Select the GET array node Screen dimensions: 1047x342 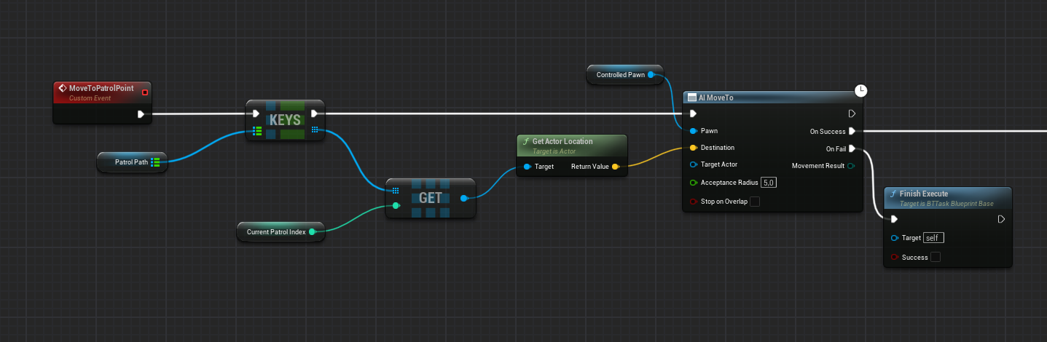tap(430, 198)
